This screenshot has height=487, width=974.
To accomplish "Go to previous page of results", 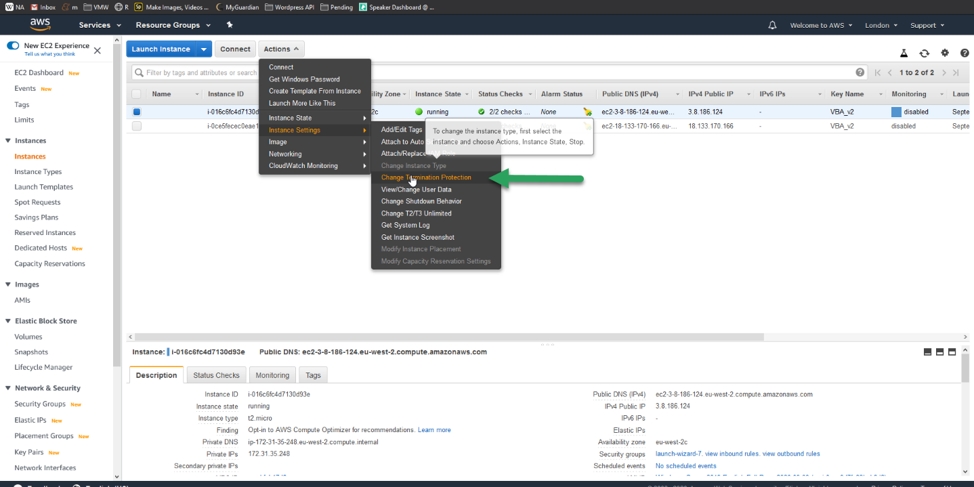I will (890, 72).
